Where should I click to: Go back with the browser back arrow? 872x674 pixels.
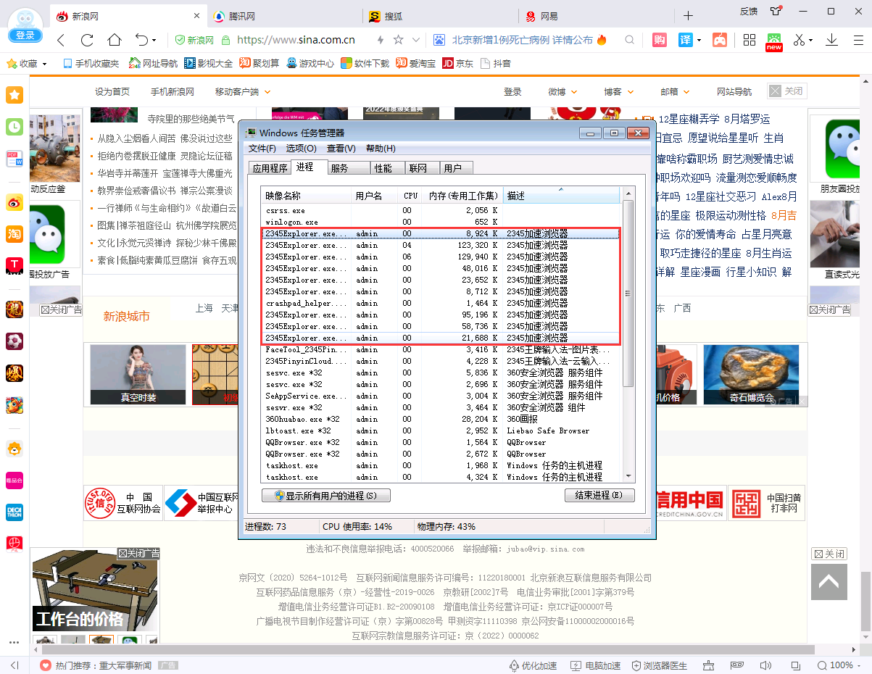pyautogui.click(x=61, y=40)
